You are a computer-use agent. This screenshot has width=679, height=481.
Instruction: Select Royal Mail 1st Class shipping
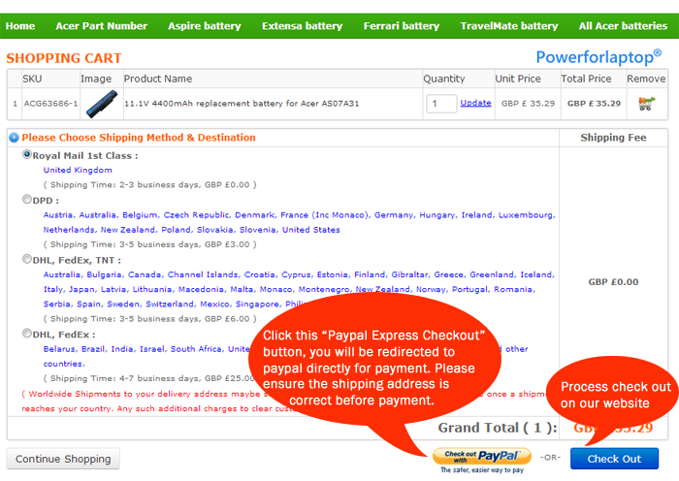coord(27,154)
